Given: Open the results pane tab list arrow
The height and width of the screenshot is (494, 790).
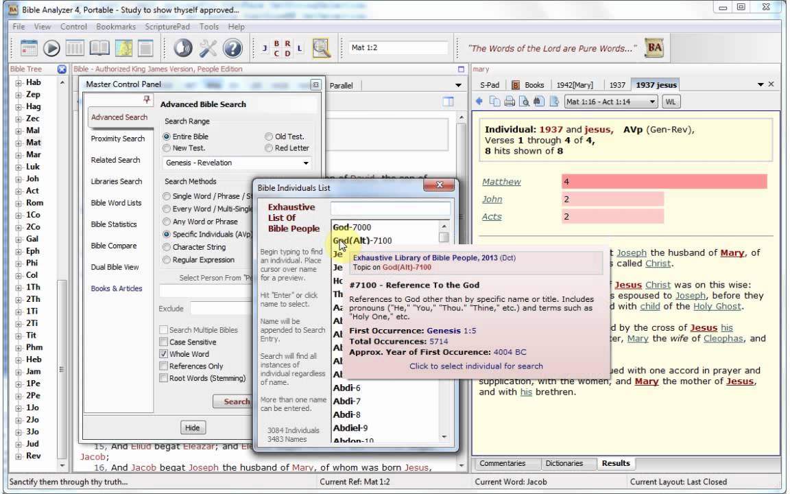Looking at the screenshot, I should coord(761,84).
